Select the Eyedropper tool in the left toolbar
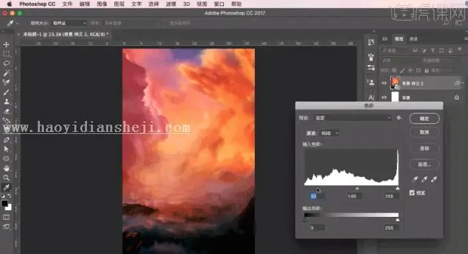 (x=6, y=187)
